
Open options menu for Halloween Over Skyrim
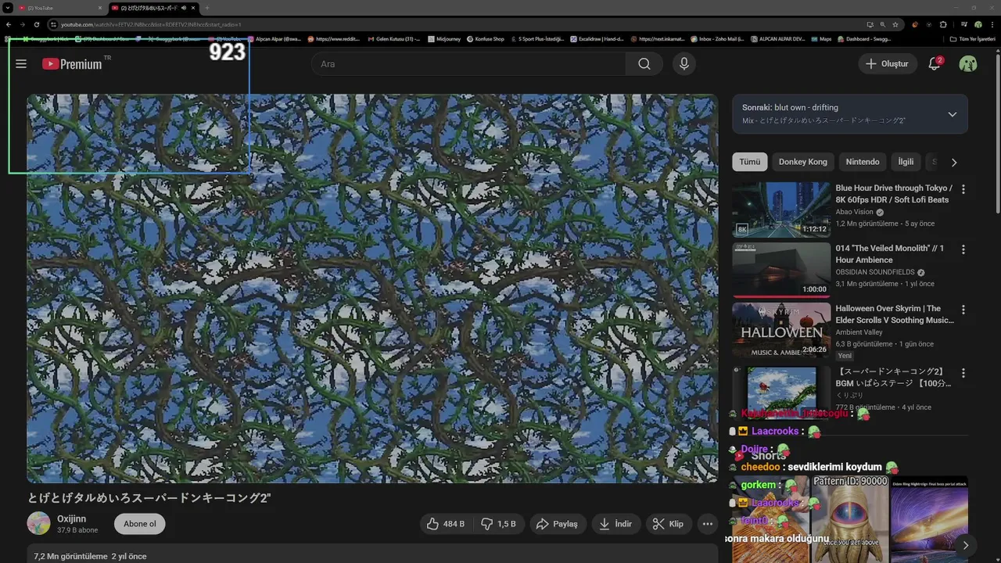[x=963, y=310]
